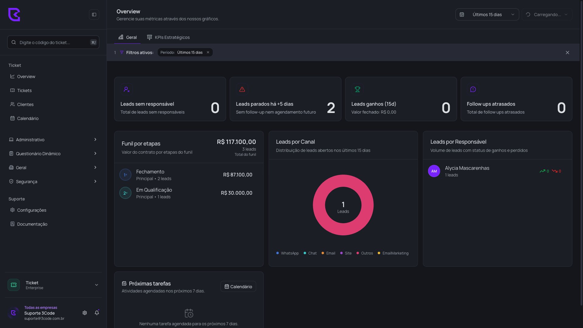Click the 1st stage badge for Fechamento

(125, 175)
